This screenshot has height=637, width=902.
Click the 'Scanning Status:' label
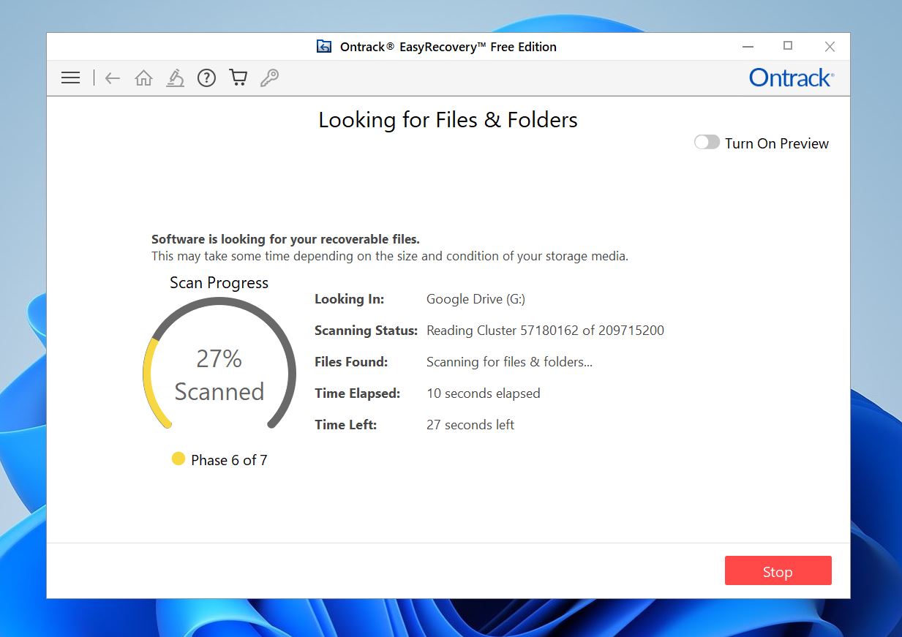tap(366, 330)
